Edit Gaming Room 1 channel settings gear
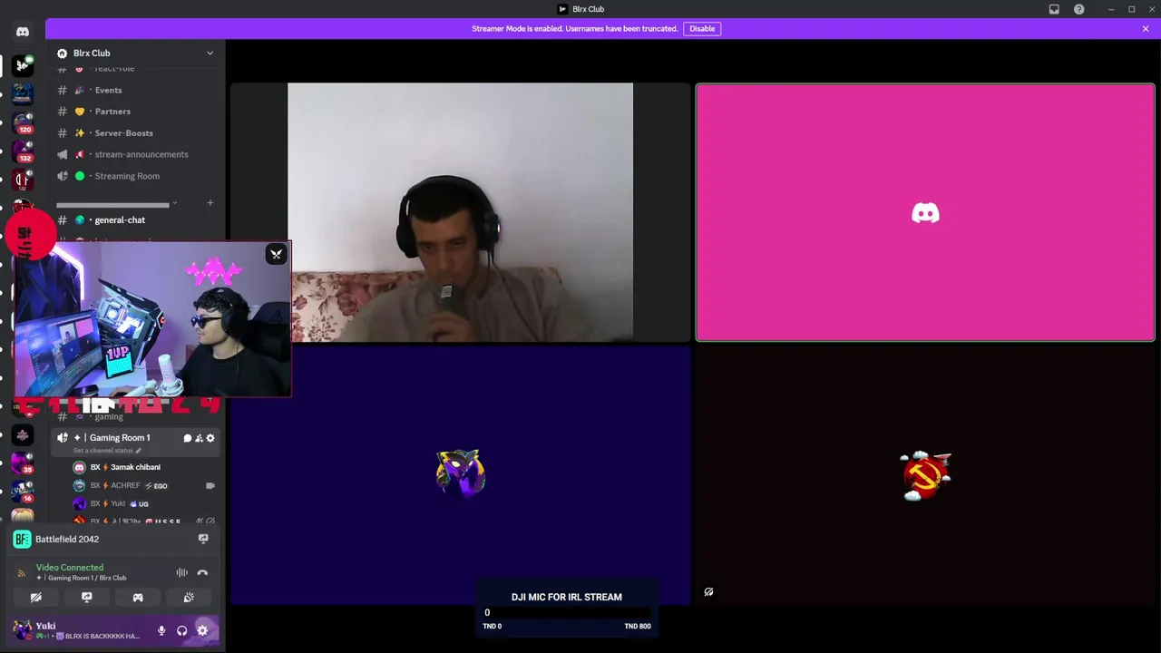This screenshot has height=653, width=1161. coord(210,438)
